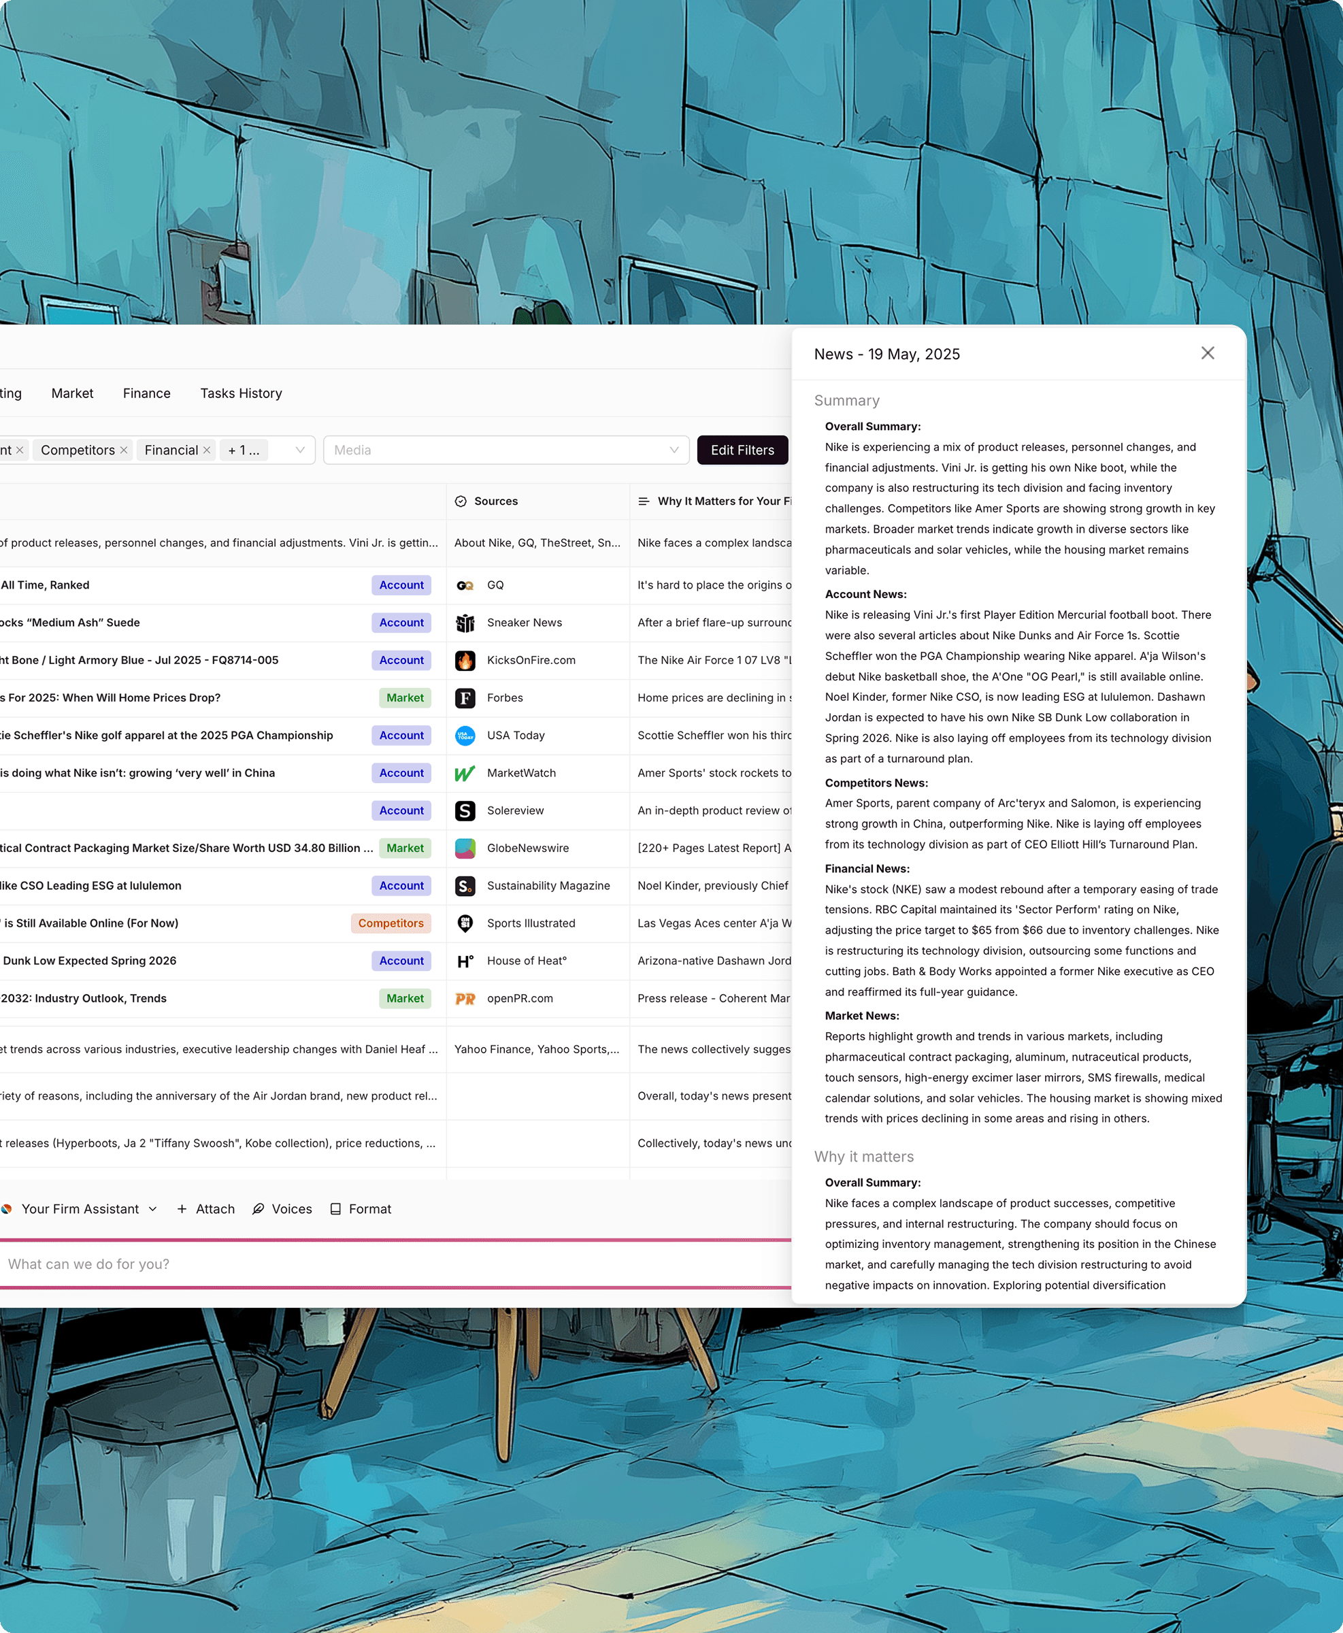Click the MarketWatch green W icon
The height and width of the screenshot is (1633, 1343).
click(x=465, y=773)
